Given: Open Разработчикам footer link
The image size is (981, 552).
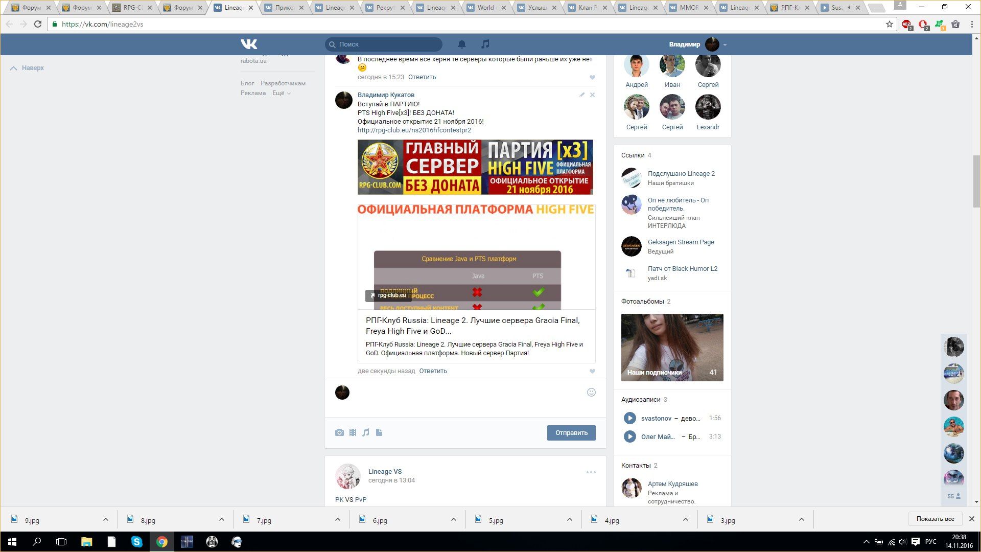Looking at the screenshot, I should click(283, 83).
